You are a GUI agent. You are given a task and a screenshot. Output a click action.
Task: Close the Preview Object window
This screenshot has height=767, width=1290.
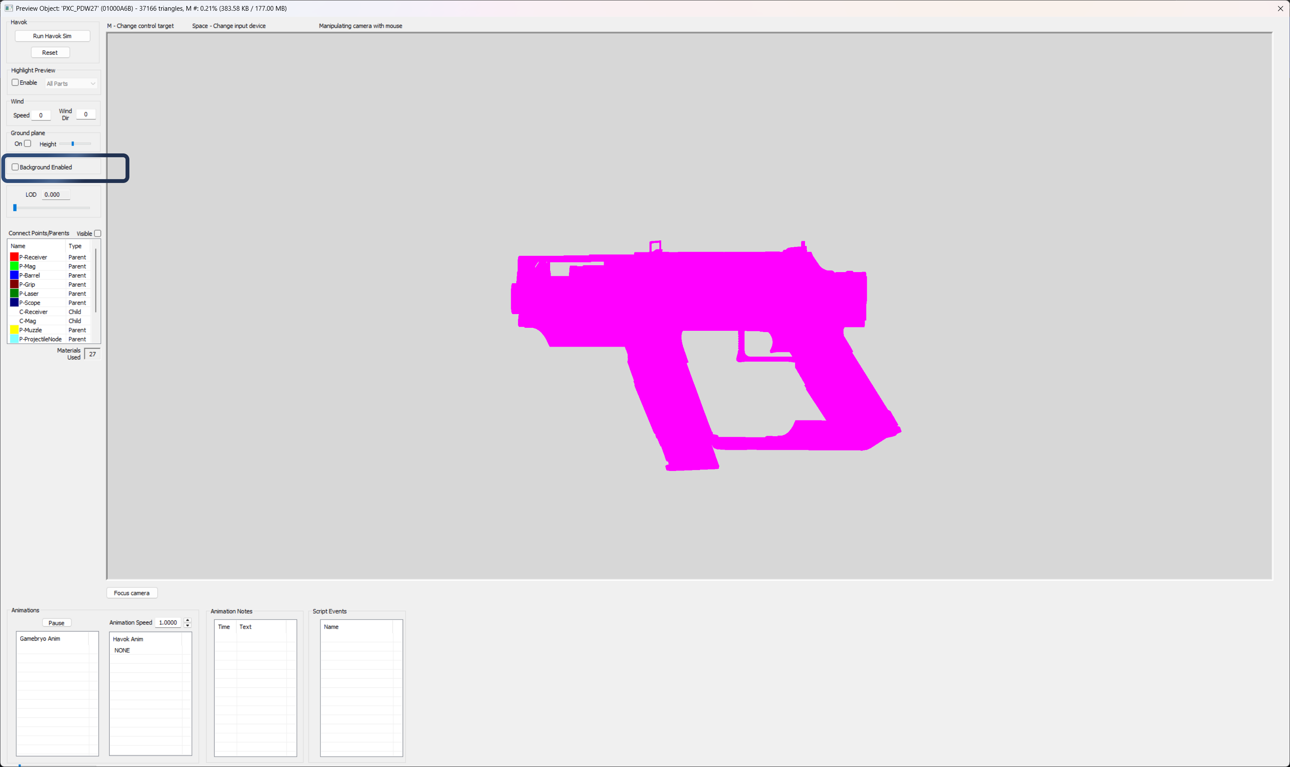coord(1280,8)
